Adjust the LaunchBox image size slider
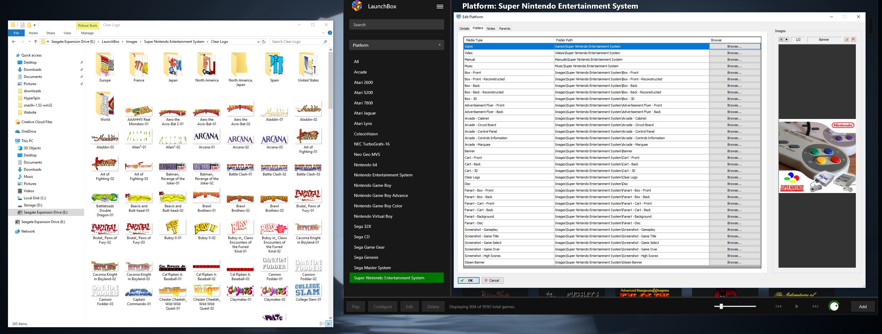The width and height of the screenshot is (882, 334). pyautogui.click(x=721, y=306)
